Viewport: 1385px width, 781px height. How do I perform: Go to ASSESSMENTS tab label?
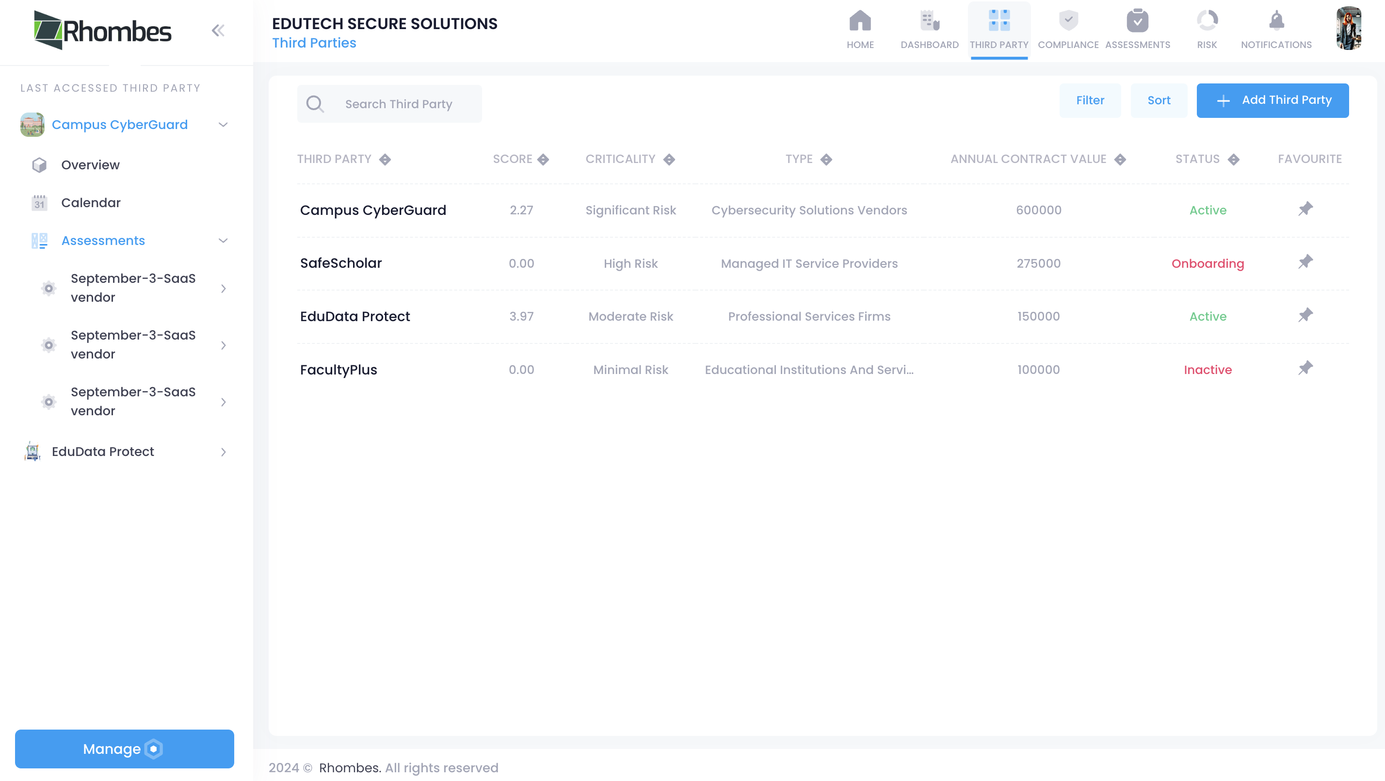[1137, 45]
